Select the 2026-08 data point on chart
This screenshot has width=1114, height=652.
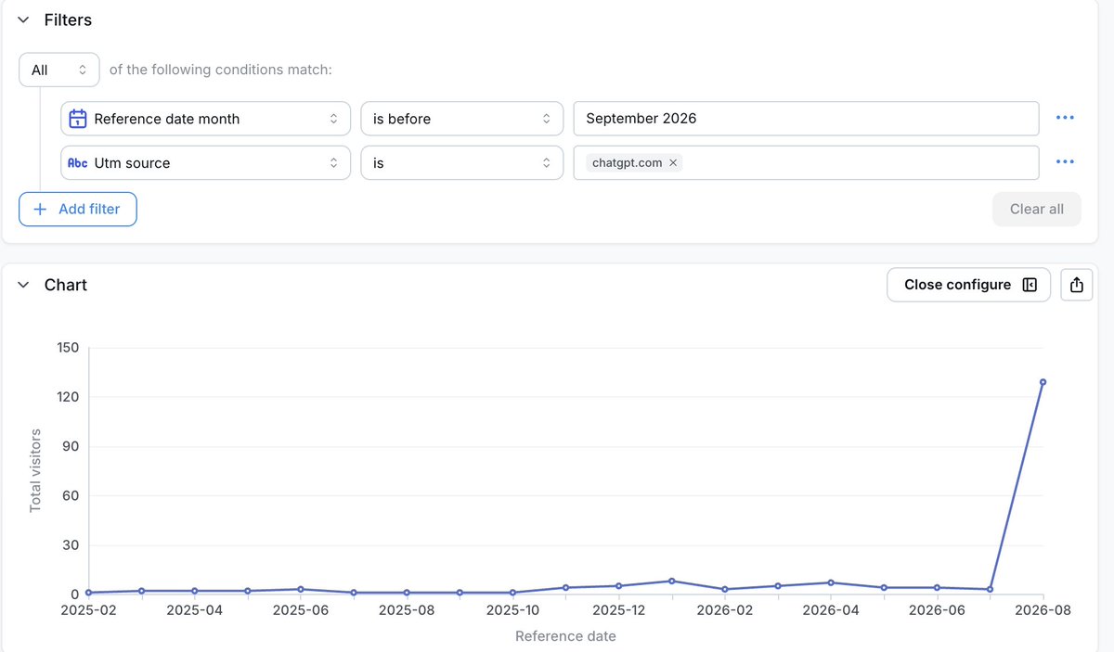coord(1043,382)
